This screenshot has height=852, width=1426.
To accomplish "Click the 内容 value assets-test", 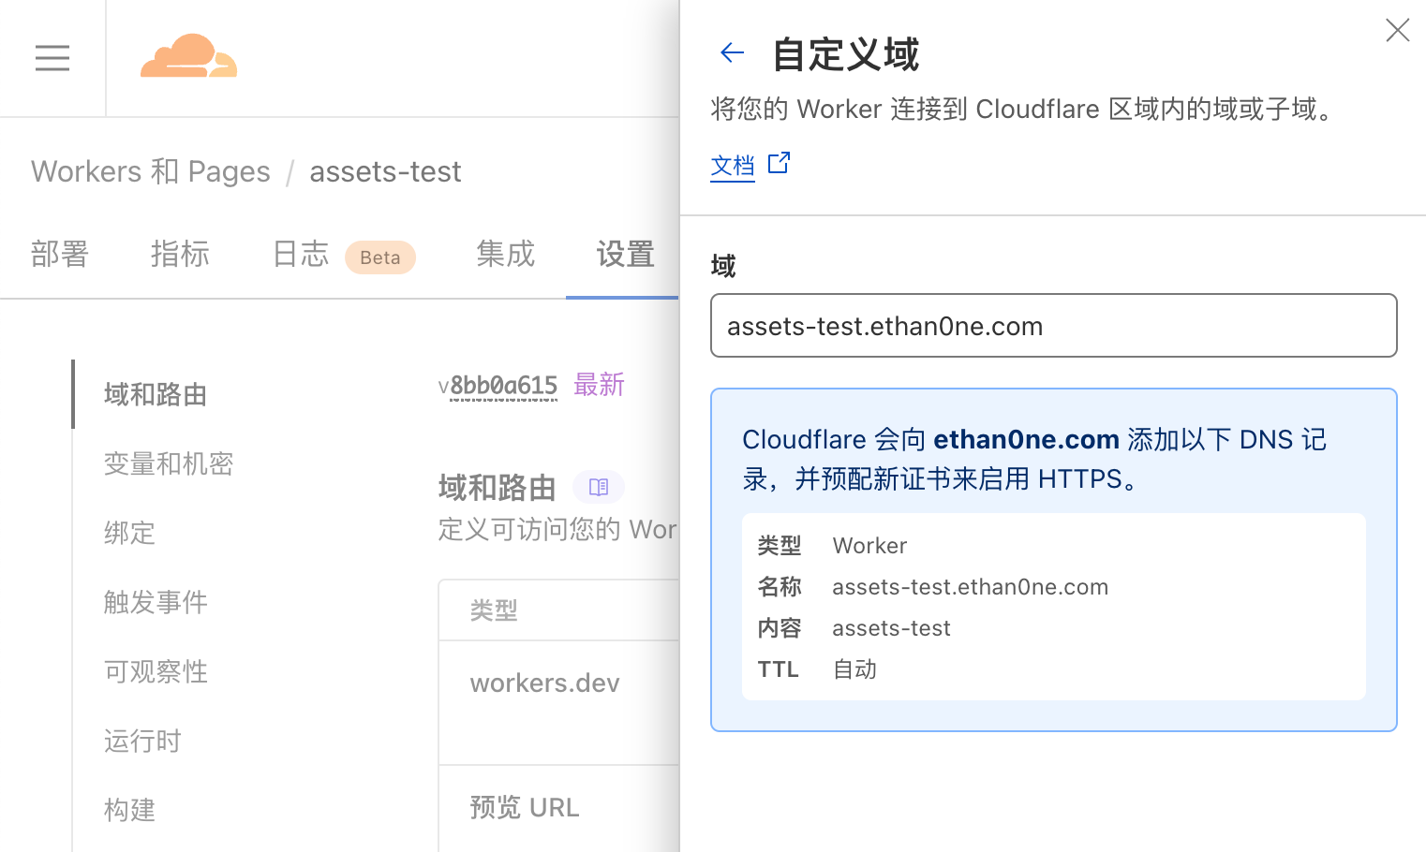I will coord(891,628).
